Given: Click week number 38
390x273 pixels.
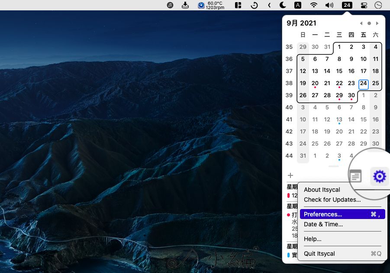Looking at the screenshot, I should 289,83.
